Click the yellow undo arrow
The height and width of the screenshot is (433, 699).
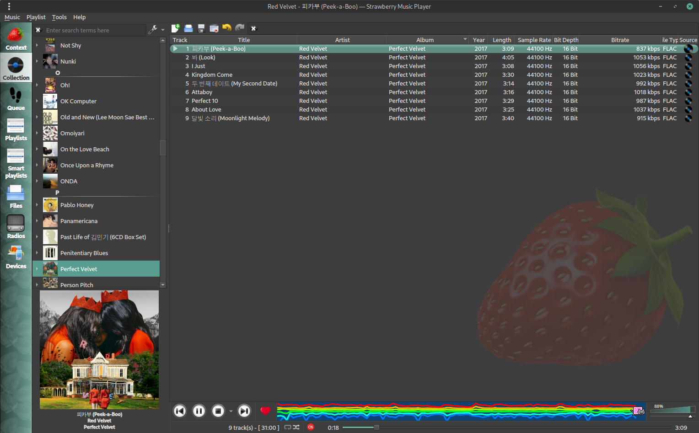[x=226, y=28]
